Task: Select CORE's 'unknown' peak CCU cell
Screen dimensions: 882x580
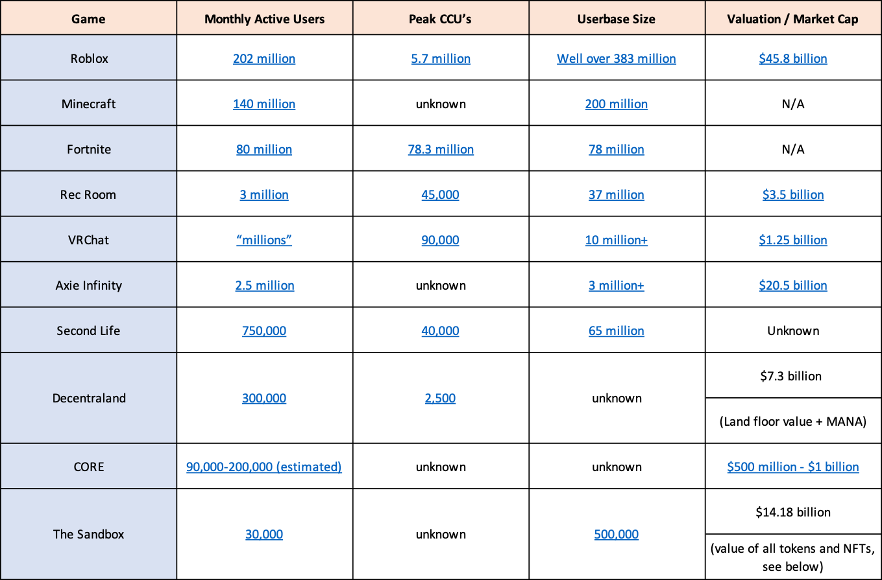Action: pos(441,467)
